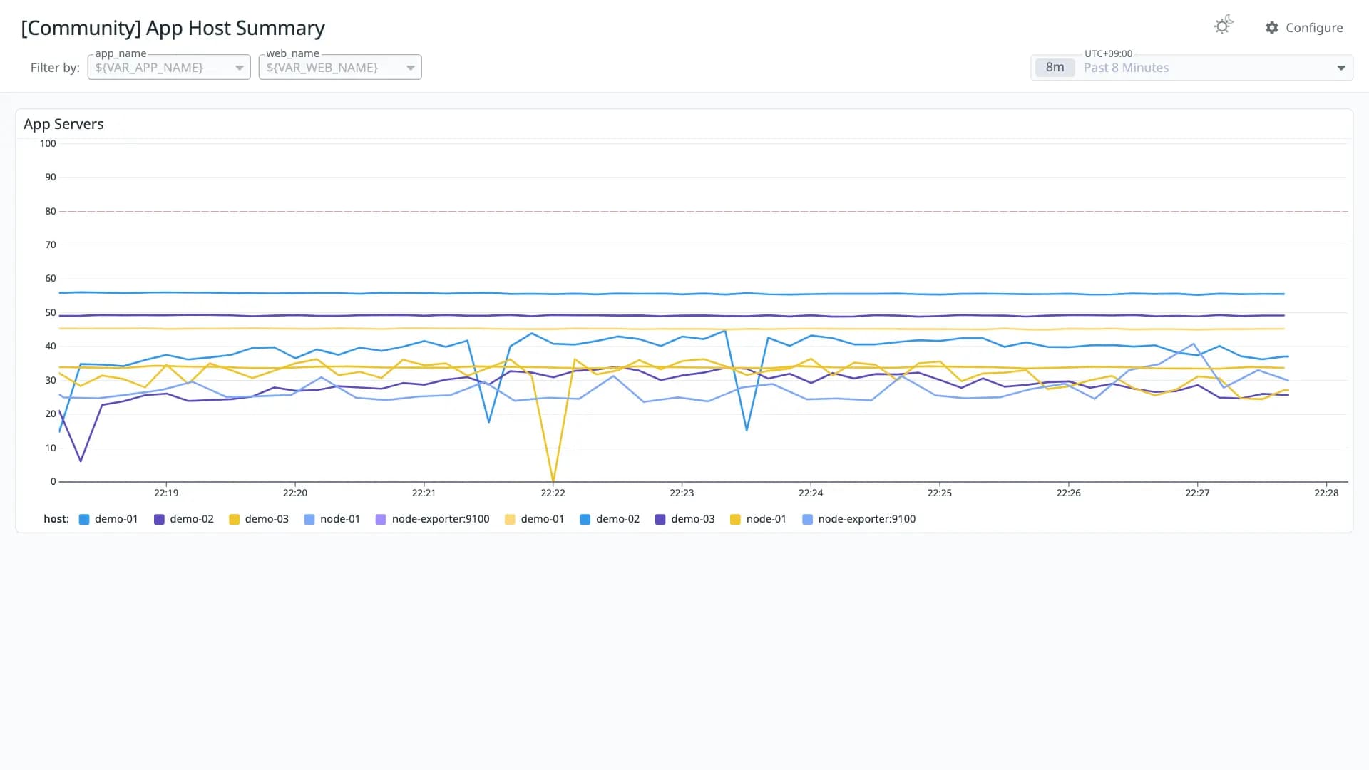Screen dimensions: 1369x770
Task: Open the Configure settings link
Action: point(1314,28)
